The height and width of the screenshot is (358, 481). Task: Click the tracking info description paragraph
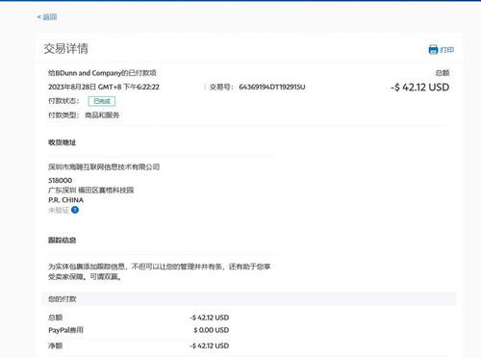(160, 271)
